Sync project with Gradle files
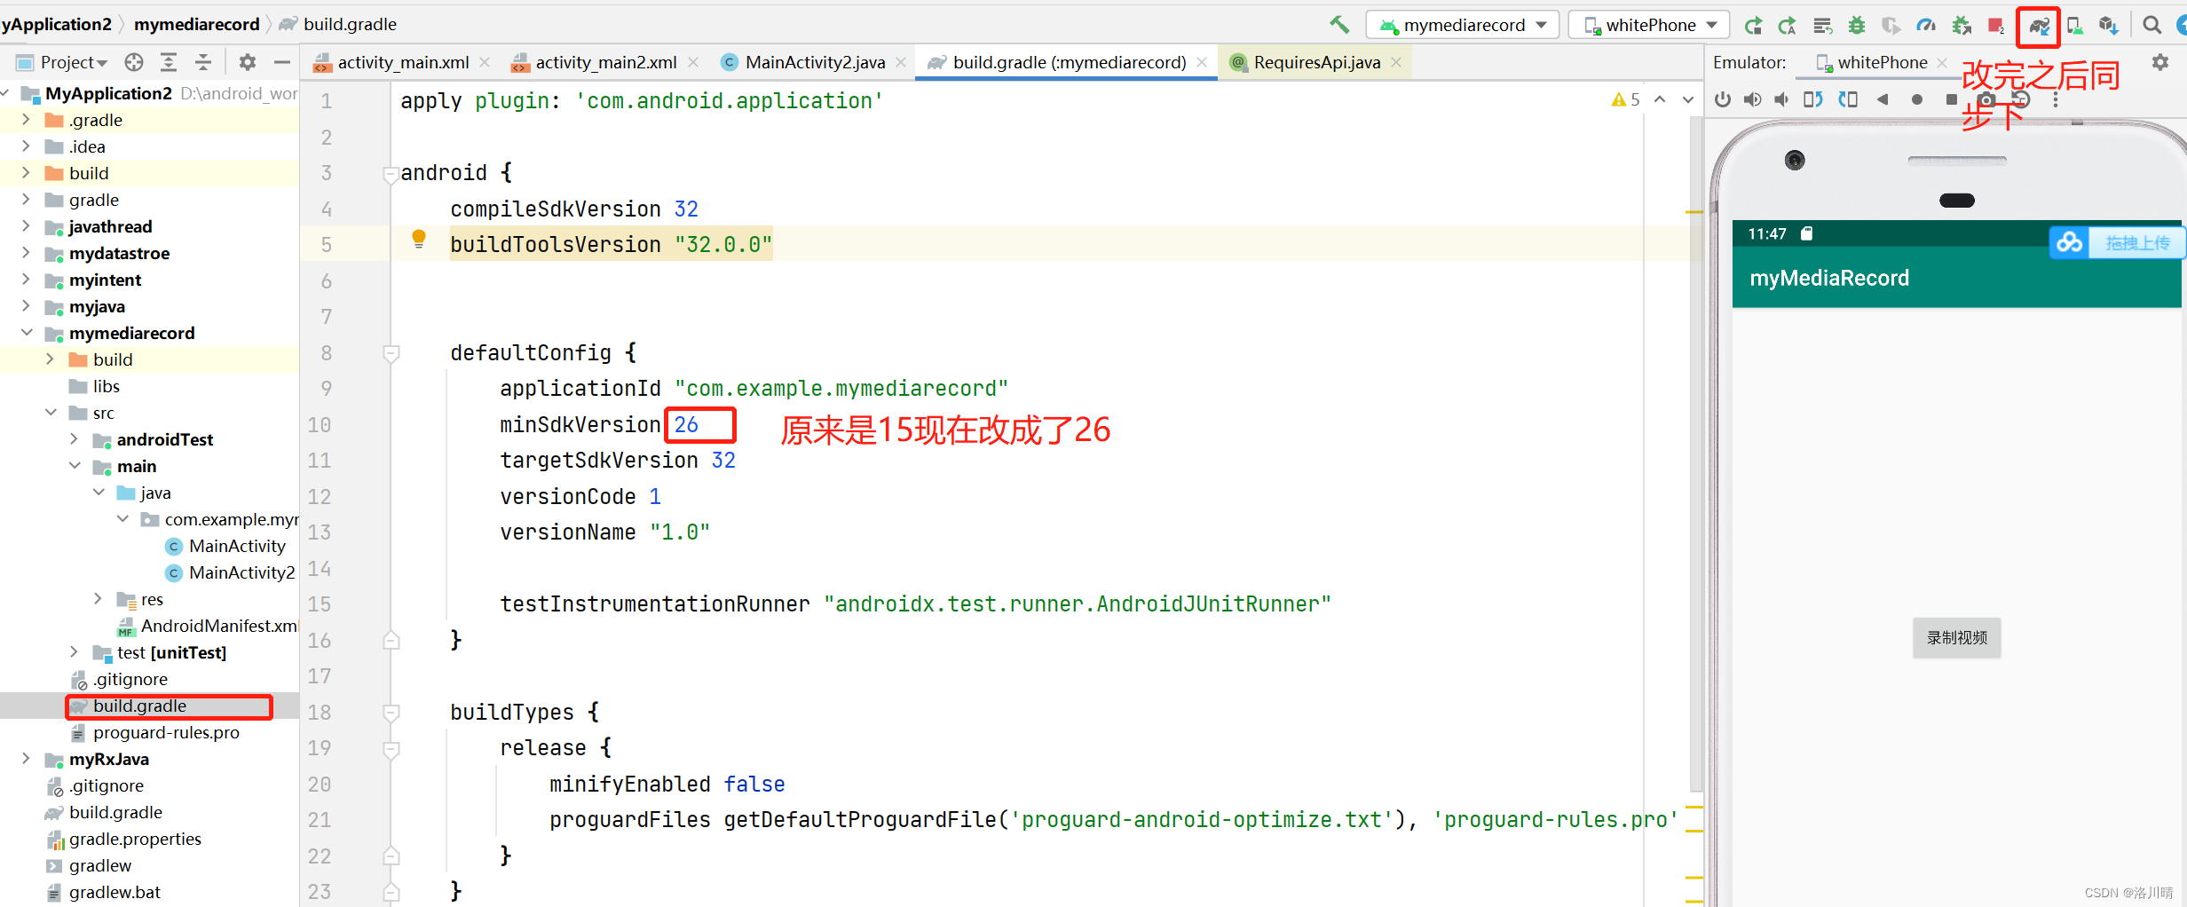 click(2039, 24)
